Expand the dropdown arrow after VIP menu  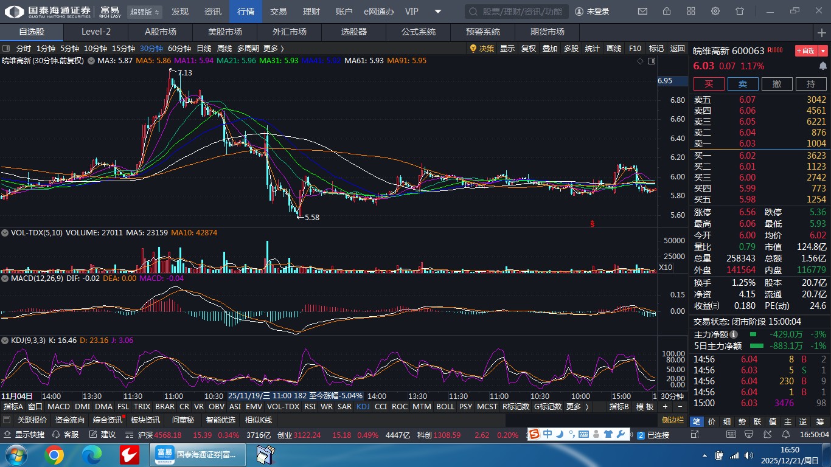pos(438,12)
